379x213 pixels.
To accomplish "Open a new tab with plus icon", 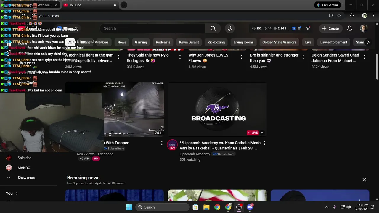I will pyautogui.click(x=124, y=5).
